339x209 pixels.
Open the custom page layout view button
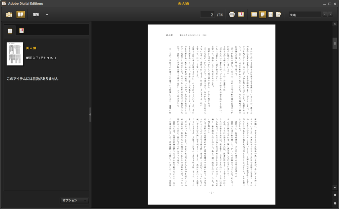pyautogui.click(x=279, y=15)
